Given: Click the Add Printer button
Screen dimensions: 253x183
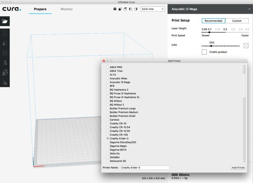Looking at the screenshot, I should pyautogui.click(x=238, y=167).
